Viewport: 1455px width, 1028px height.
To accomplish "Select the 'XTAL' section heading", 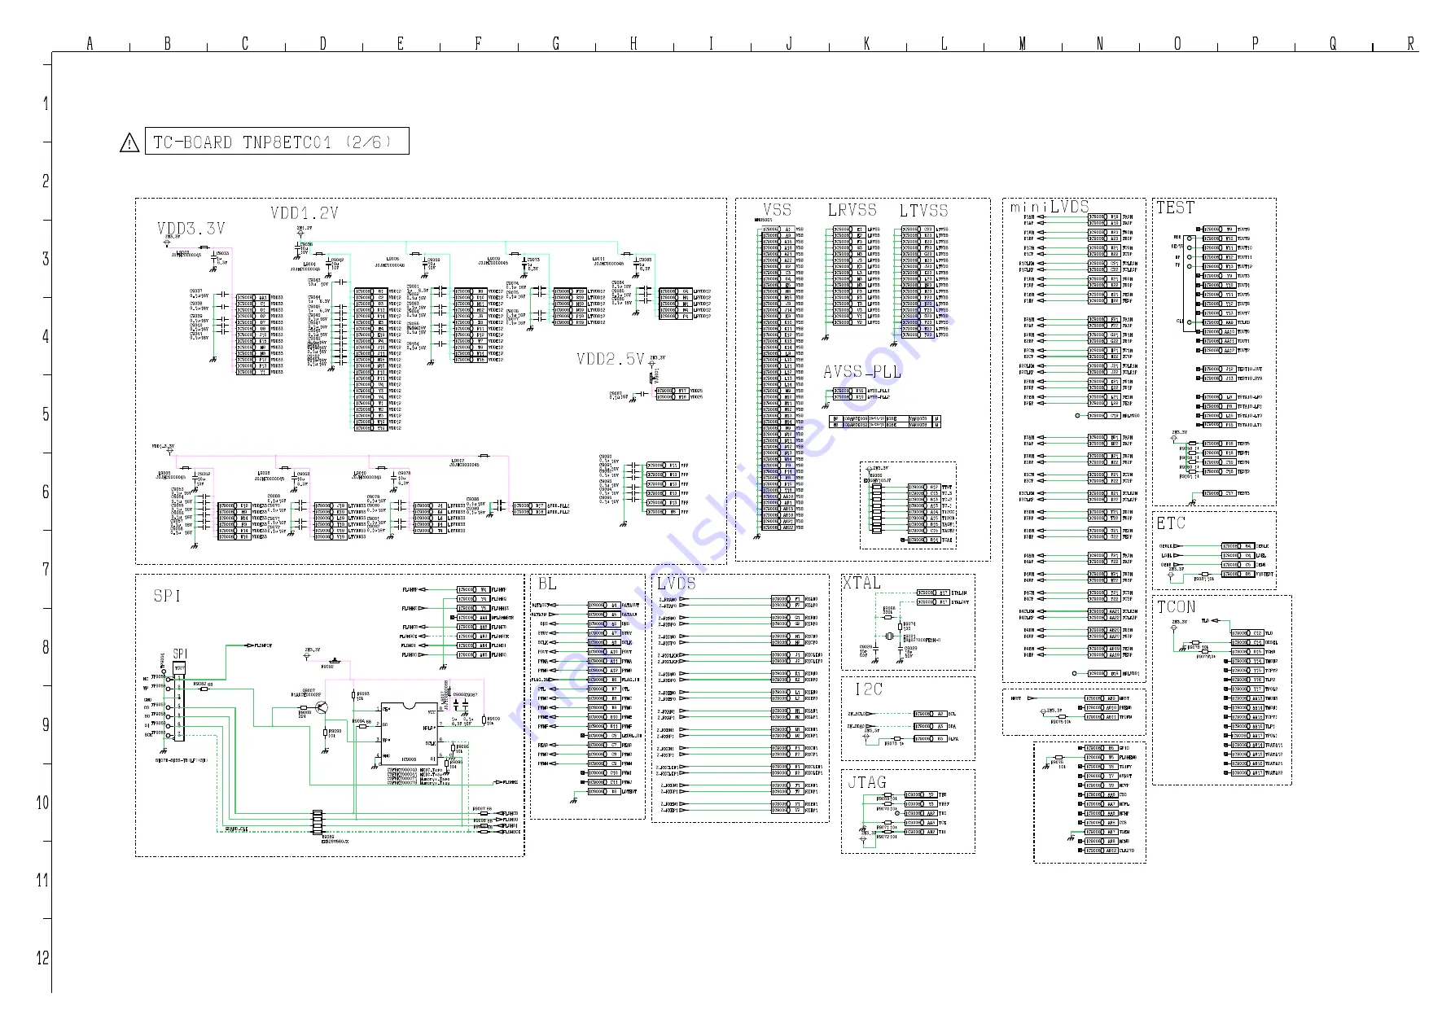I will (x=861, y=584).
